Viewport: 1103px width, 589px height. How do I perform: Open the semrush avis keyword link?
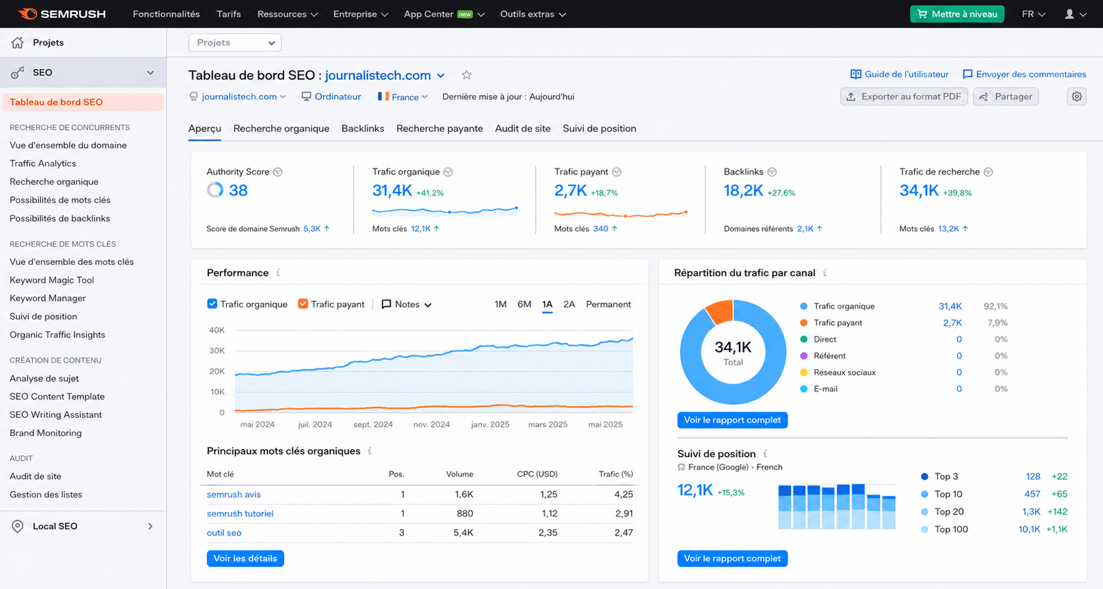[234, 495]
